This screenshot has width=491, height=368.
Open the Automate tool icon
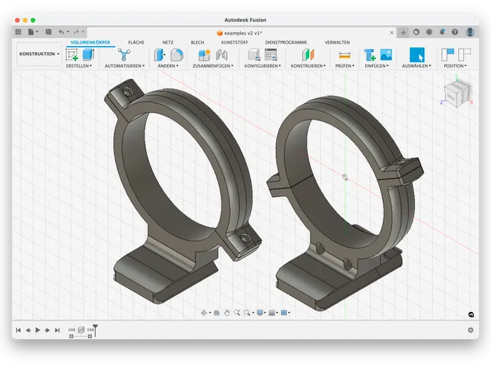tap(124, 54)
